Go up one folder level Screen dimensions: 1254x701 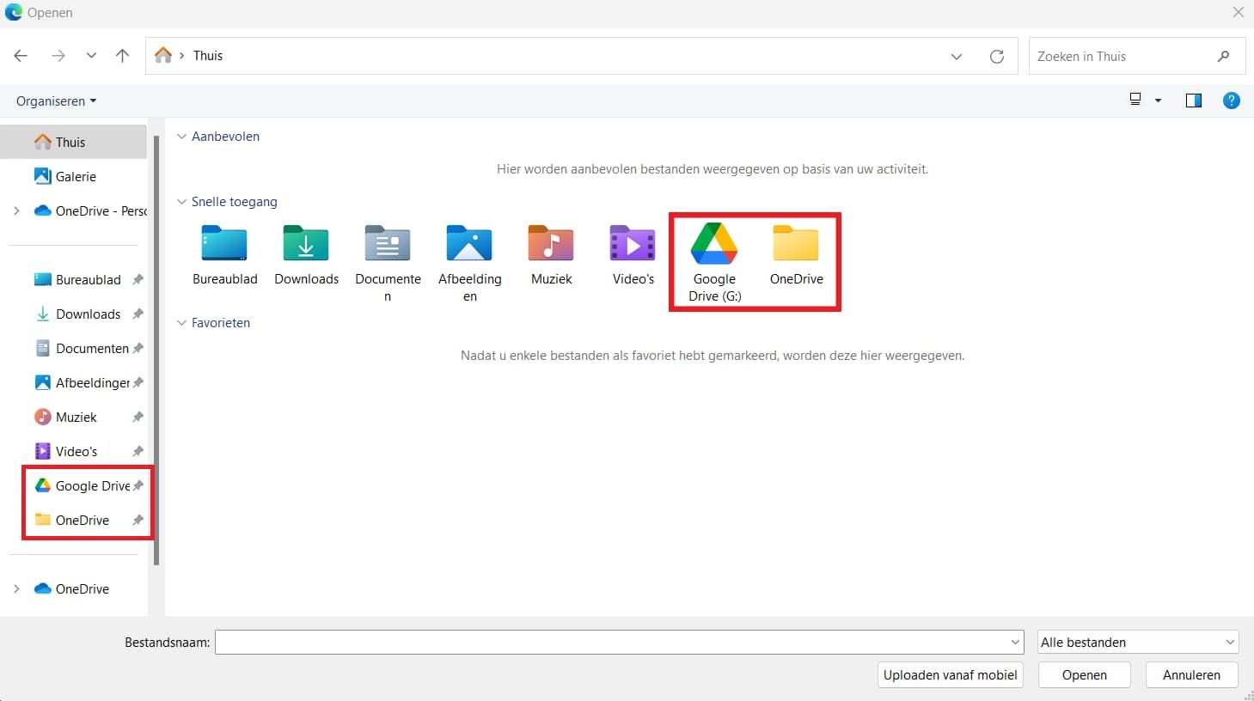(122, 56)
